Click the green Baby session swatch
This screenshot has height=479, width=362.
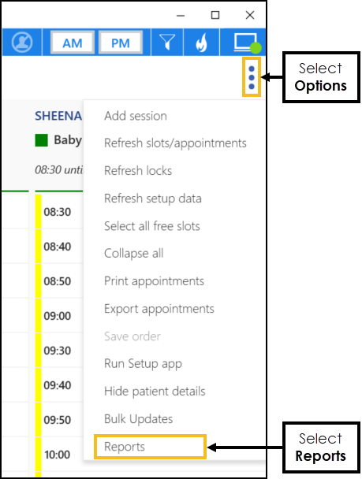(x=41, y=140)
